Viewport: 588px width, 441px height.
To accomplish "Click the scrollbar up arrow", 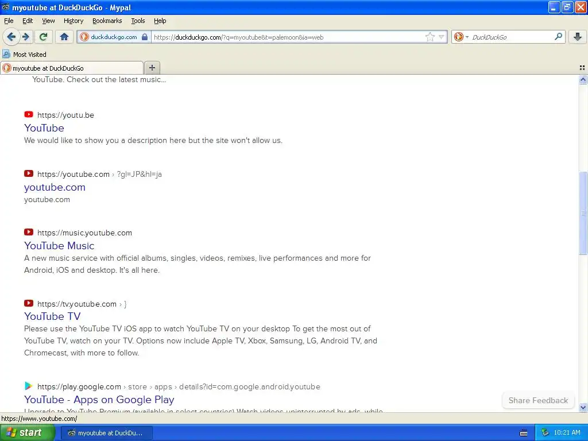I will (583, 79).
